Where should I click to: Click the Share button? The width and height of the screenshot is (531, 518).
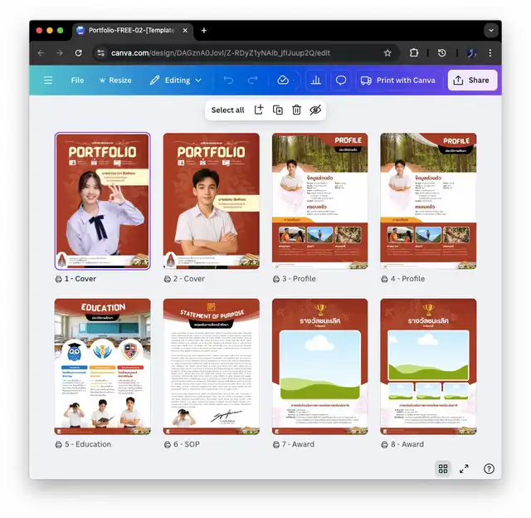472,81
